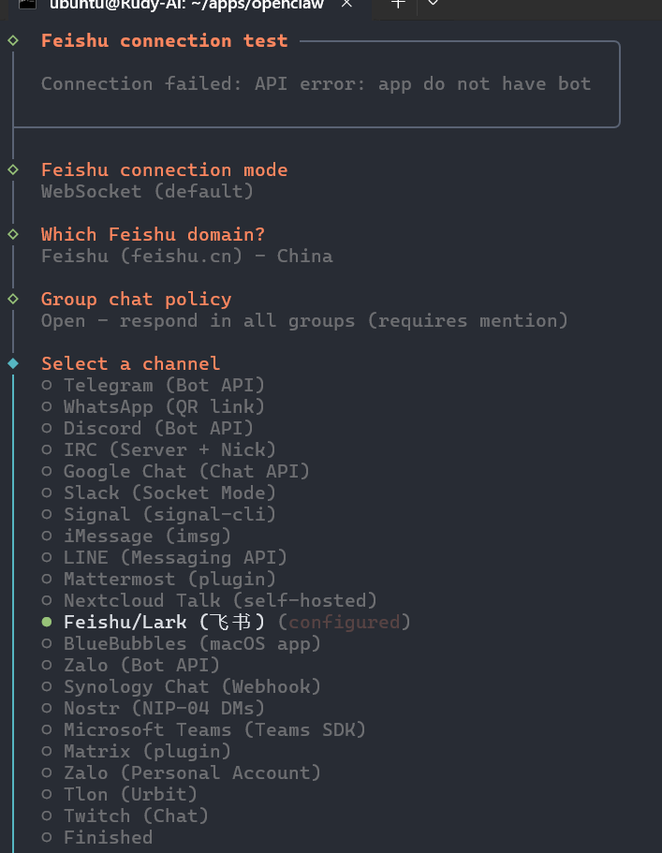Click the circle marker next to "Finished"

coord(44,836)
